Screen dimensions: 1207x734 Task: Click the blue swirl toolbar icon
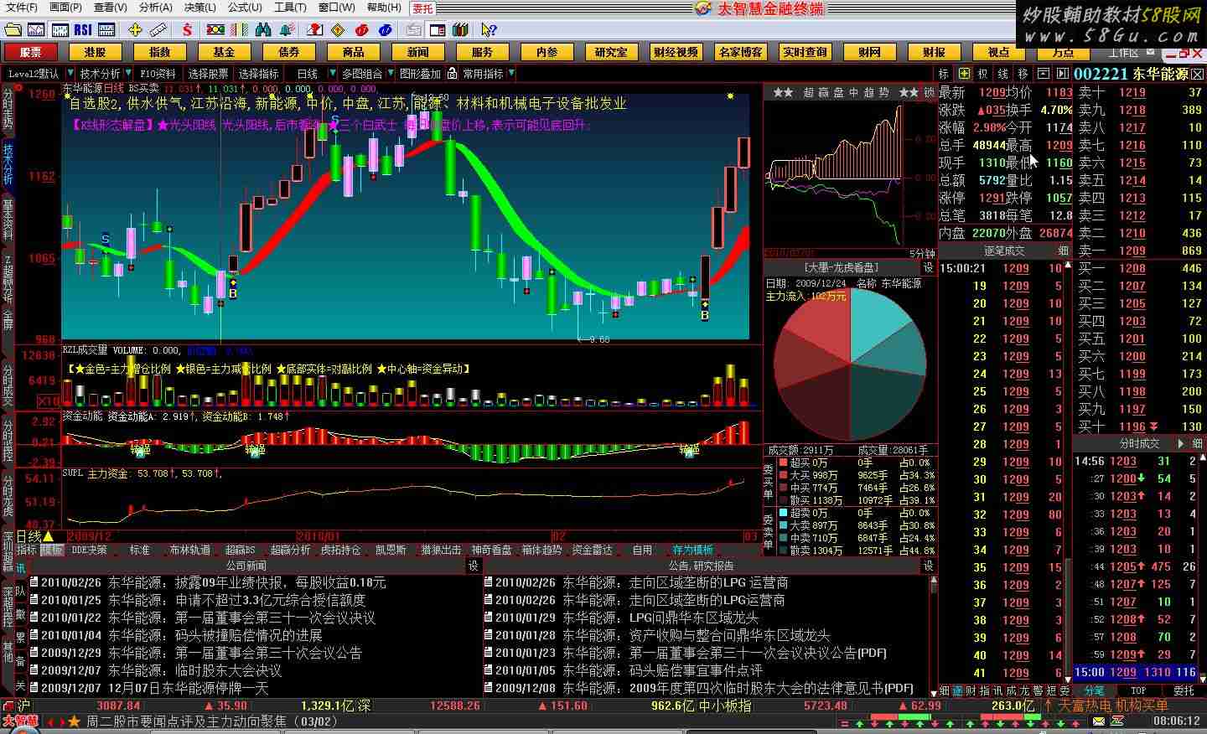click(x=385, y=30)
